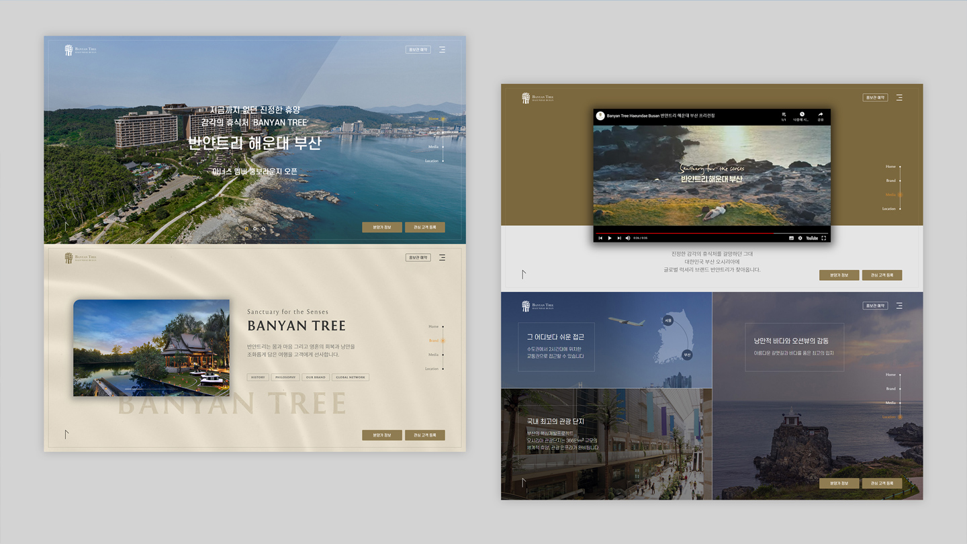
Task: Open the hamburger menu on the beige brand page
Action: pos(442,257)
